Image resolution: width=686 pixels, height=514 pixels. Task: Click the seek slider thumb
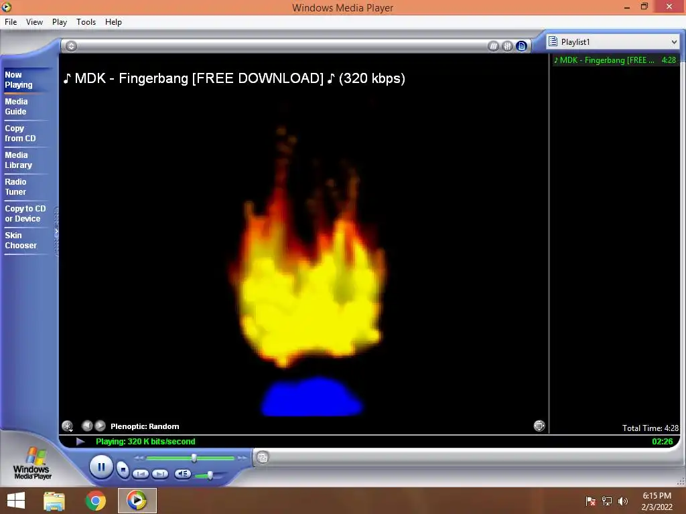194,458
